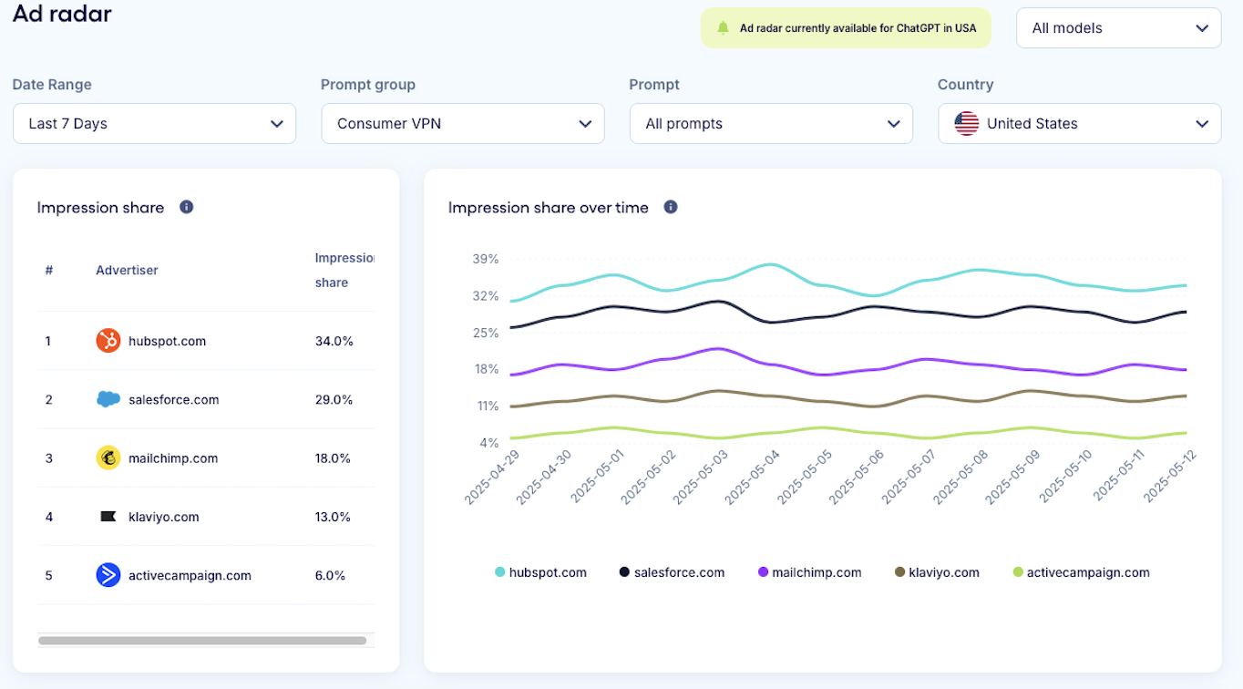Click klaviyo.com in the advertiser table
1243x689 pixels.
[164, 517]
